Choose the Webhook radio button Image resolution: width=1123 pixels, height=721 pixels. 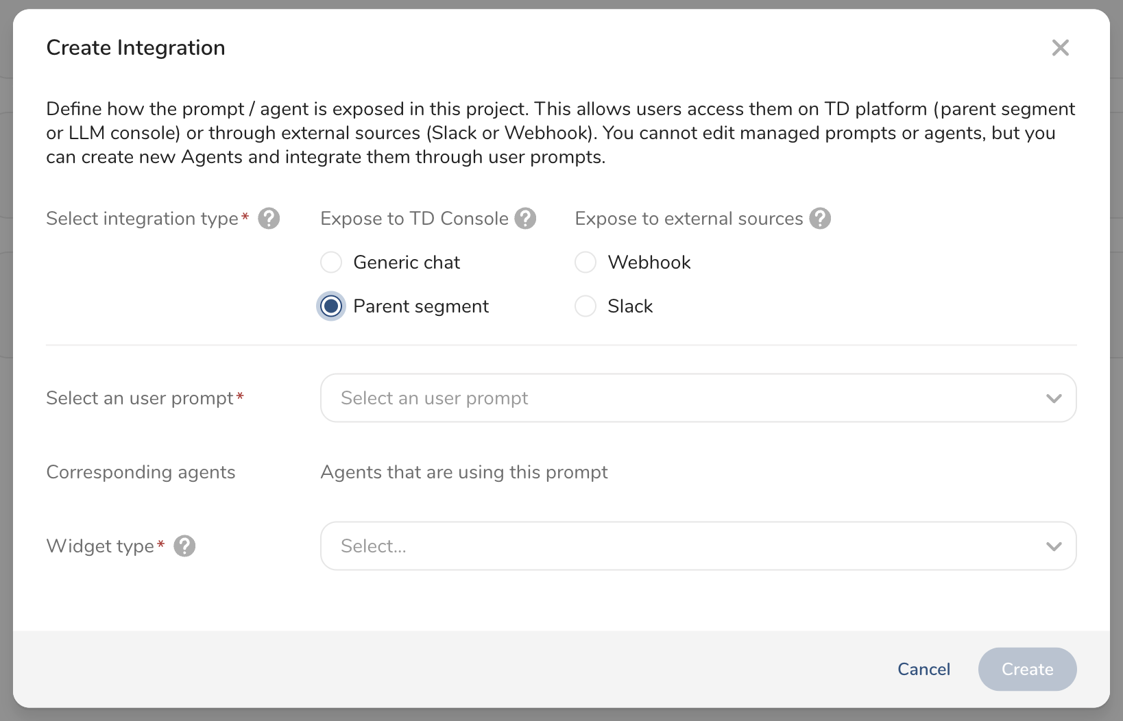click(585, 262)
